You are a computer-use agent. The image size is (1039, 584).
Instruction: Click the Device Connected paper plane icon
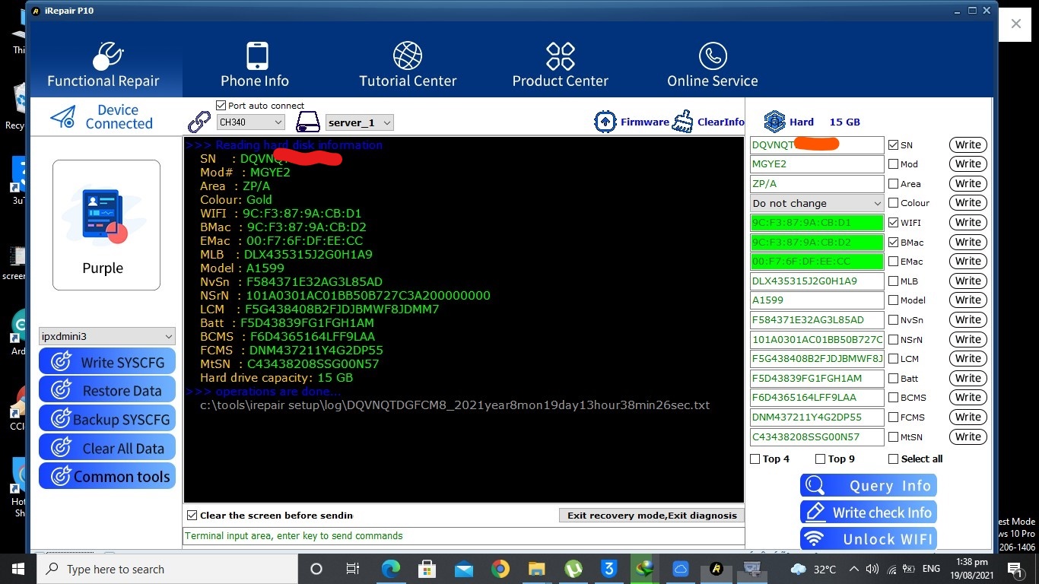click(x=62, y=117)
